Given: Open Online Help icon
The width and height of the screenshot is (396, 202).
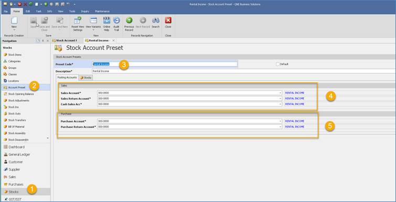Looking at the screenshot, I should click(x=106, y=20).
